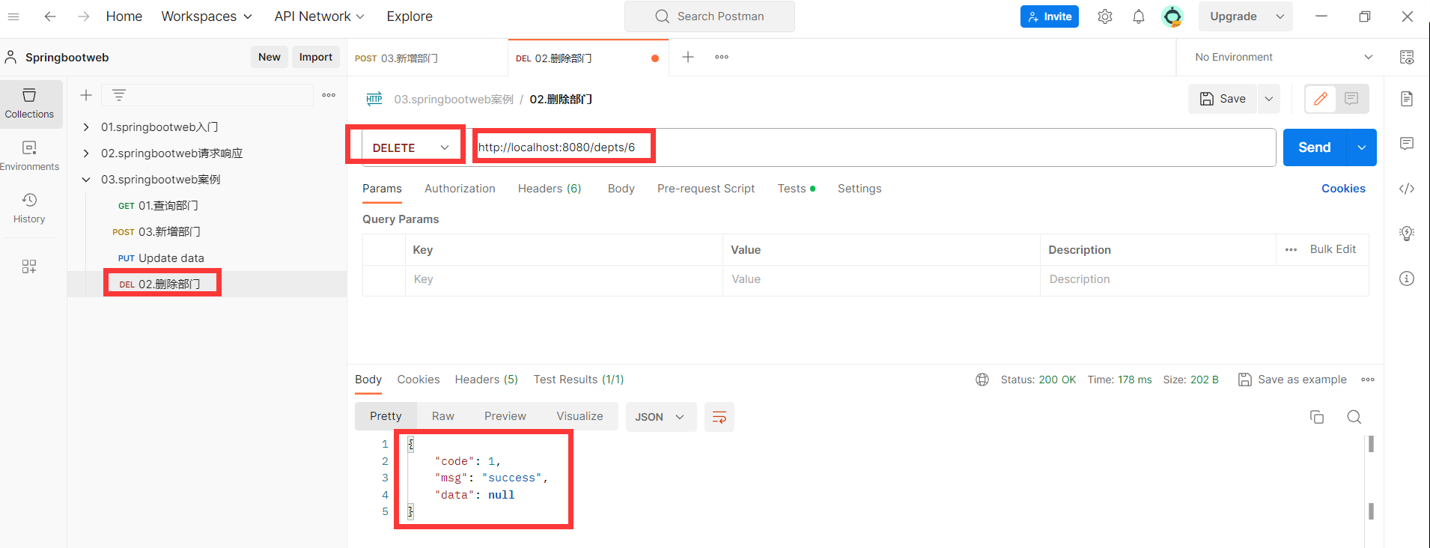Open Documentation icon in right sidebar
Viewport: 1430px width, 548px height.
(x=1407, y=99)
